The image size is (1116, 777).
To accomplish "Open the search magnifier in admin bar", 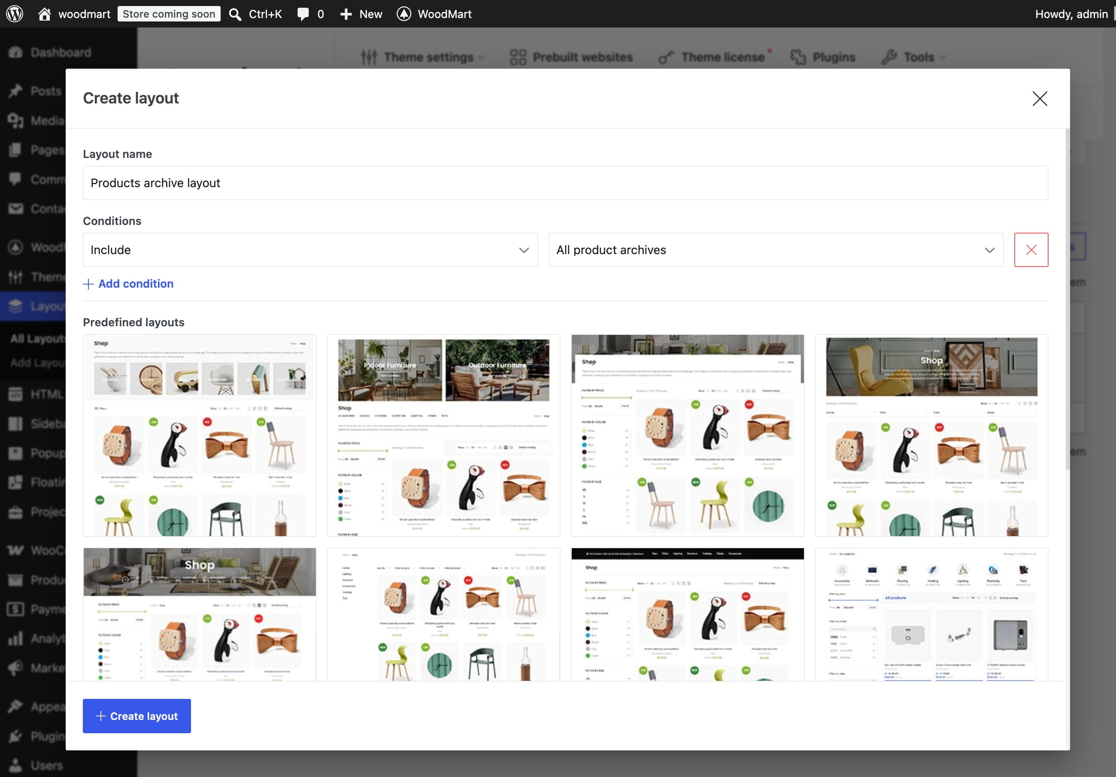I will [235, 14].
